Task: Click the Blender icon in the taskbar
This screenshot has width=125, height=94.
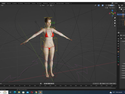Action: (x=40, y=92)
